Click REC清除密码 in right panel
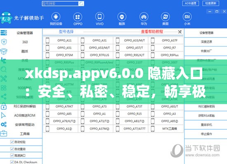The image size is (227, 164). coord(206,107)
